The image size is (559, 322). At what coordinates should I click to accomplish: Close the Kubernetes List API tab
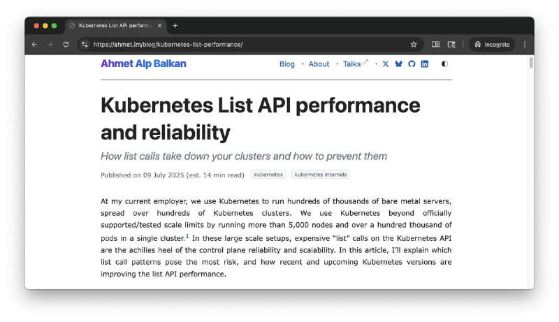coord(159,26)
